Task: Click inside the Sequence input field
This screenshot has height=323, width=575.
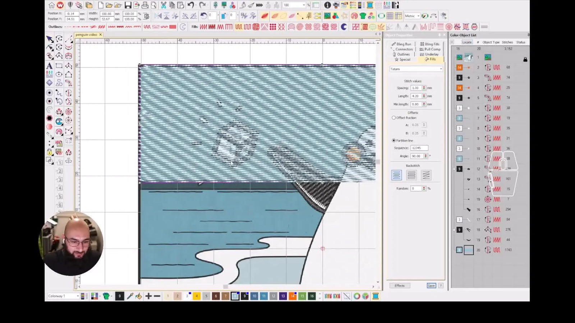Action: 419,148
